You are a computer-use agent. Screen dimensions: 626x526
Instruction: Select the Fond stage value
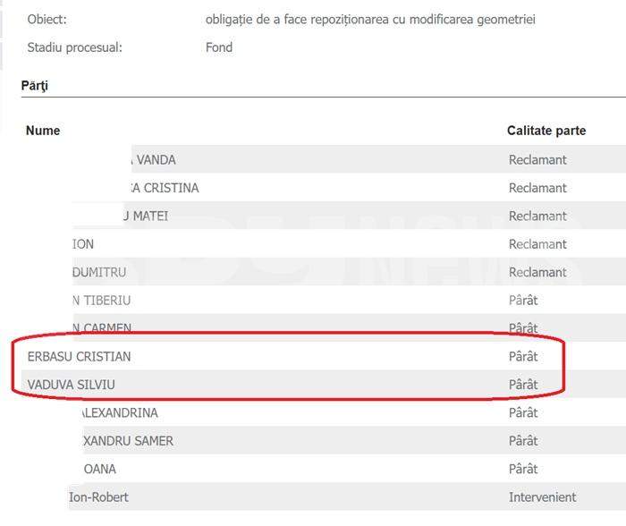219,47
